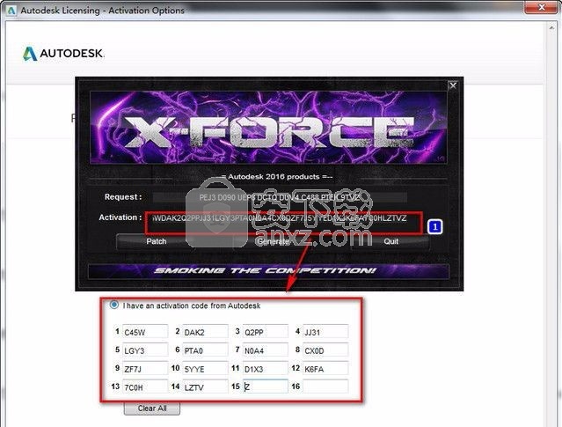Click the Activation code field in X-Force
562x427 pixels.
click(x=280, y=218)
